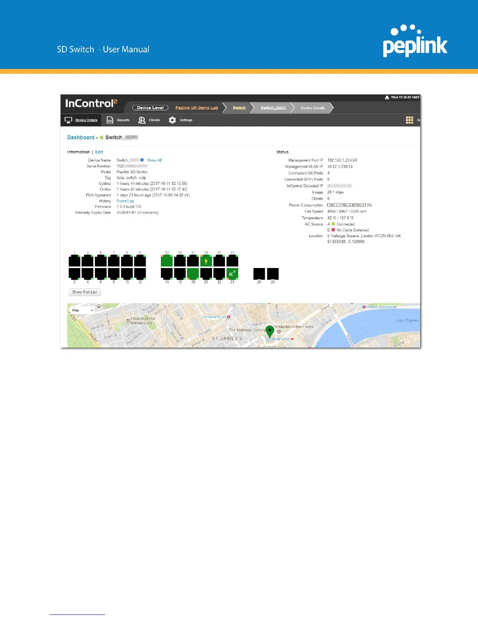Select switch port 2 icon

pyautogui.click(x=75, y=273)
